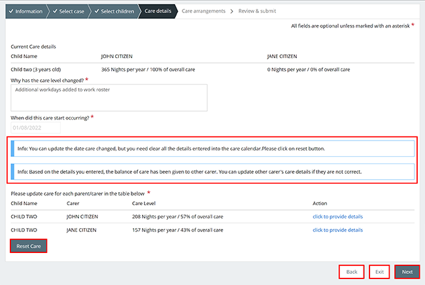Screen dimensions: 425x285
Task: Focus the care start date field
Action: coord(35,128)
